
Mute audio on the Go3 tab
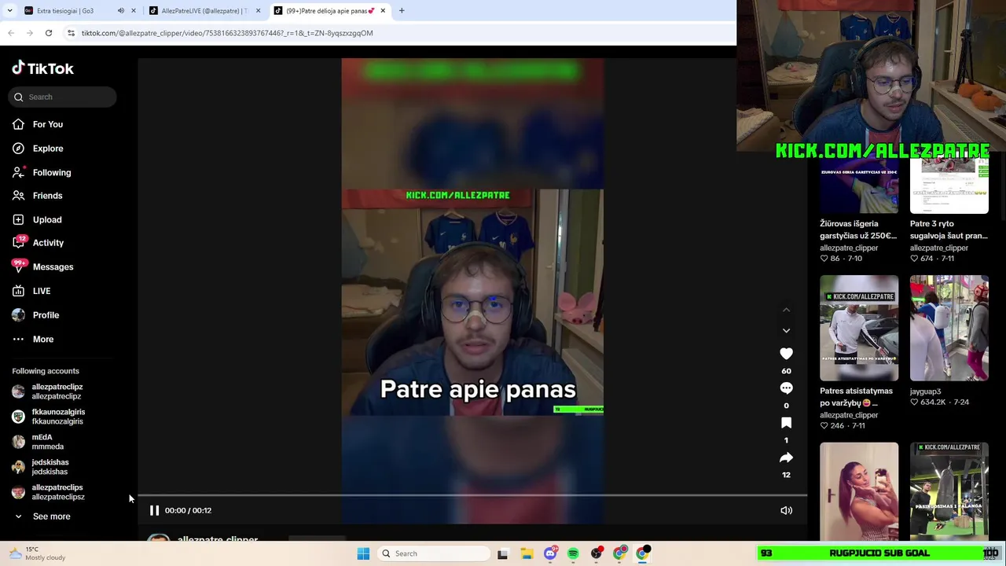pyautogui.click(x=120, y=11)
